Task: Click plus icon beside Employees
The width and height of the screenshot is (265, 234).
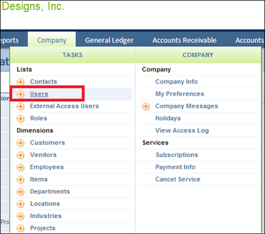Action: click(21, 167)
